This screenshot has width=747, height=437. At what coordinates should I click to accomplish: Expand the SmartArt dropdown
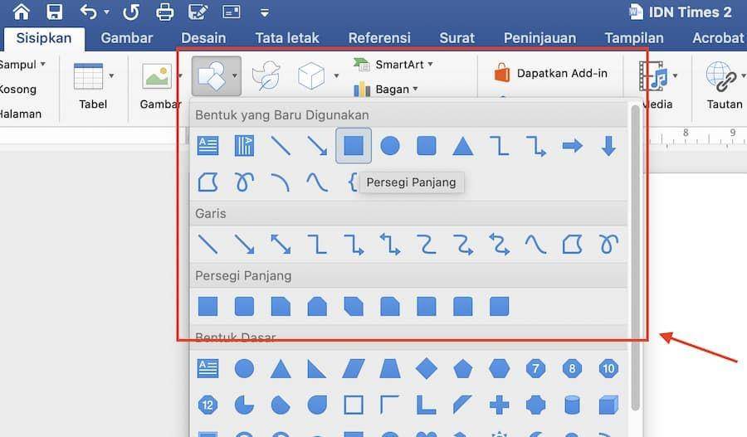[x=430, y=64]
